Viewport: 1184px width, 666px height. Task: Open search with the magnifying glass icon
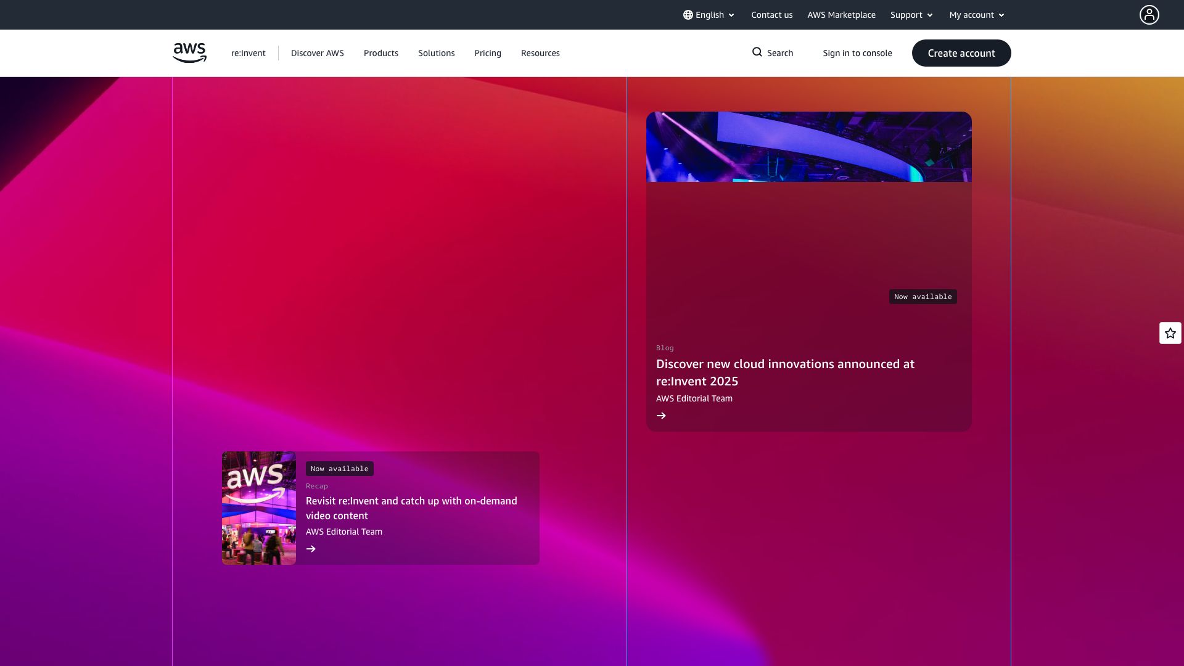[757, 53]
